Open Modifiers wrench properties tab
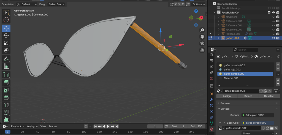This screenshot has width=282, height=135. [x=211, y=99]
